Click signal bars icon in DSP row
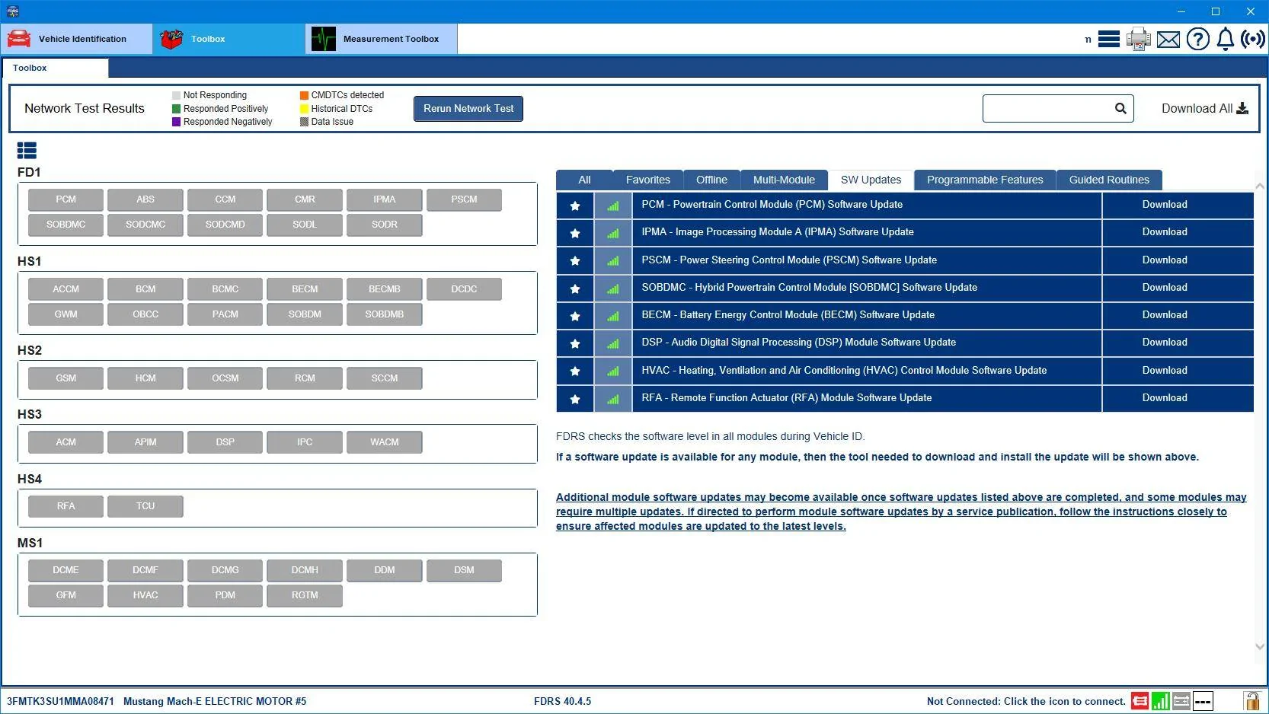 pyautogui.click(x=613, y=343)
